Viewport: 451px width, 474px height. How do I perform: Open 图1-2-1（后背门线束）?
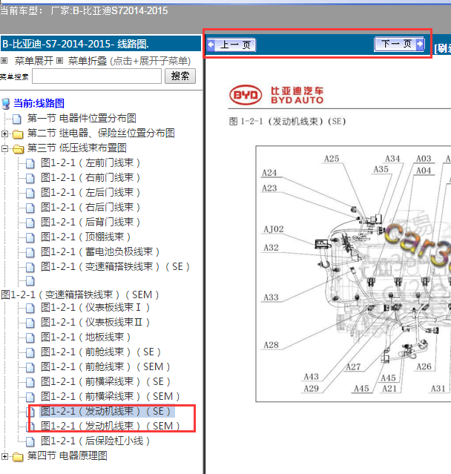point(90,223)
